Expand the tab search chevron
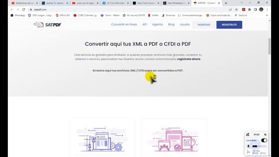The height and width of the screenshot is (157, 279). [x=242, y=3]
